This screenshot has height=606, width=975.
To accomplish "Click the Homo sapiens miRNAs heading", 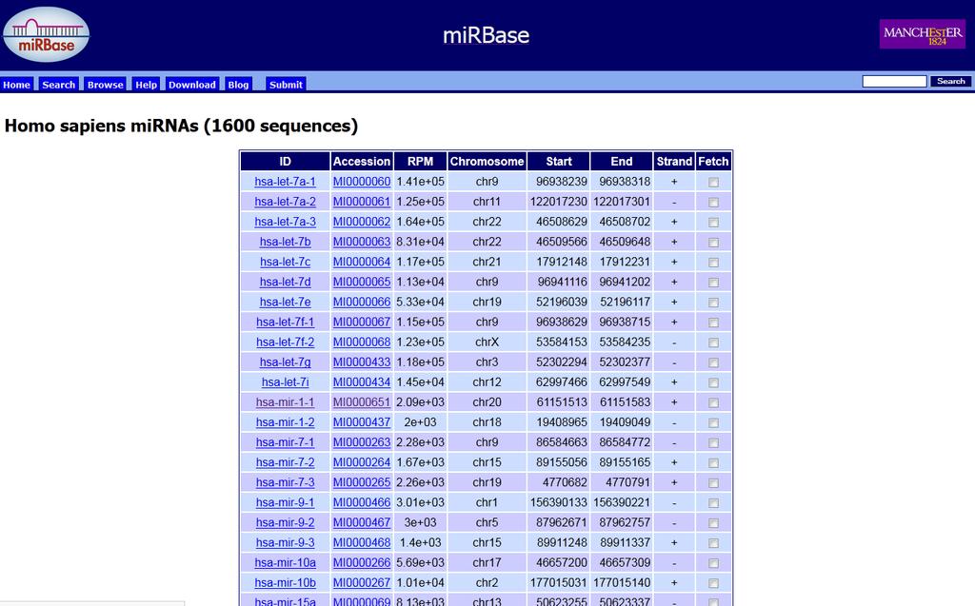I will click(182, 126).
